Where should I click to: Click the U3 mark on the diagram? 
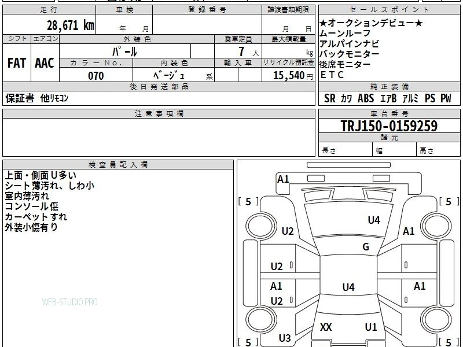(x=285, y=338)
